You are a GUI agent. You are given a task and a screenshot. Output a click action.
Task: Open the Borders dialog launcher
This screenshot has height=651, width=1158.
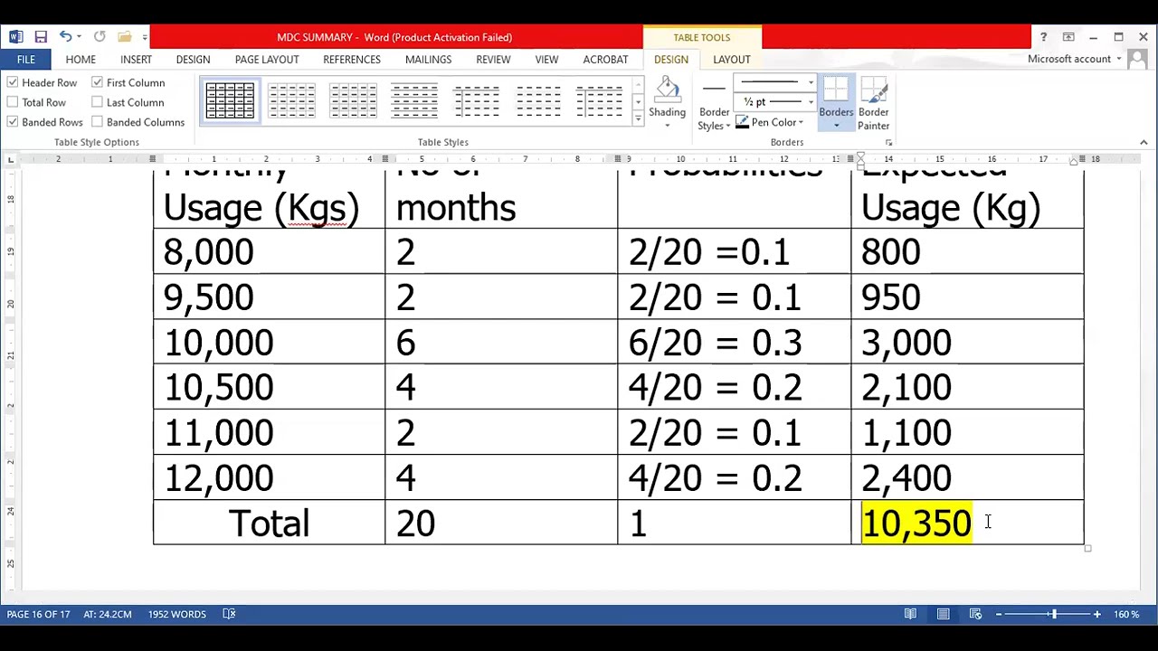pos(888,143)
